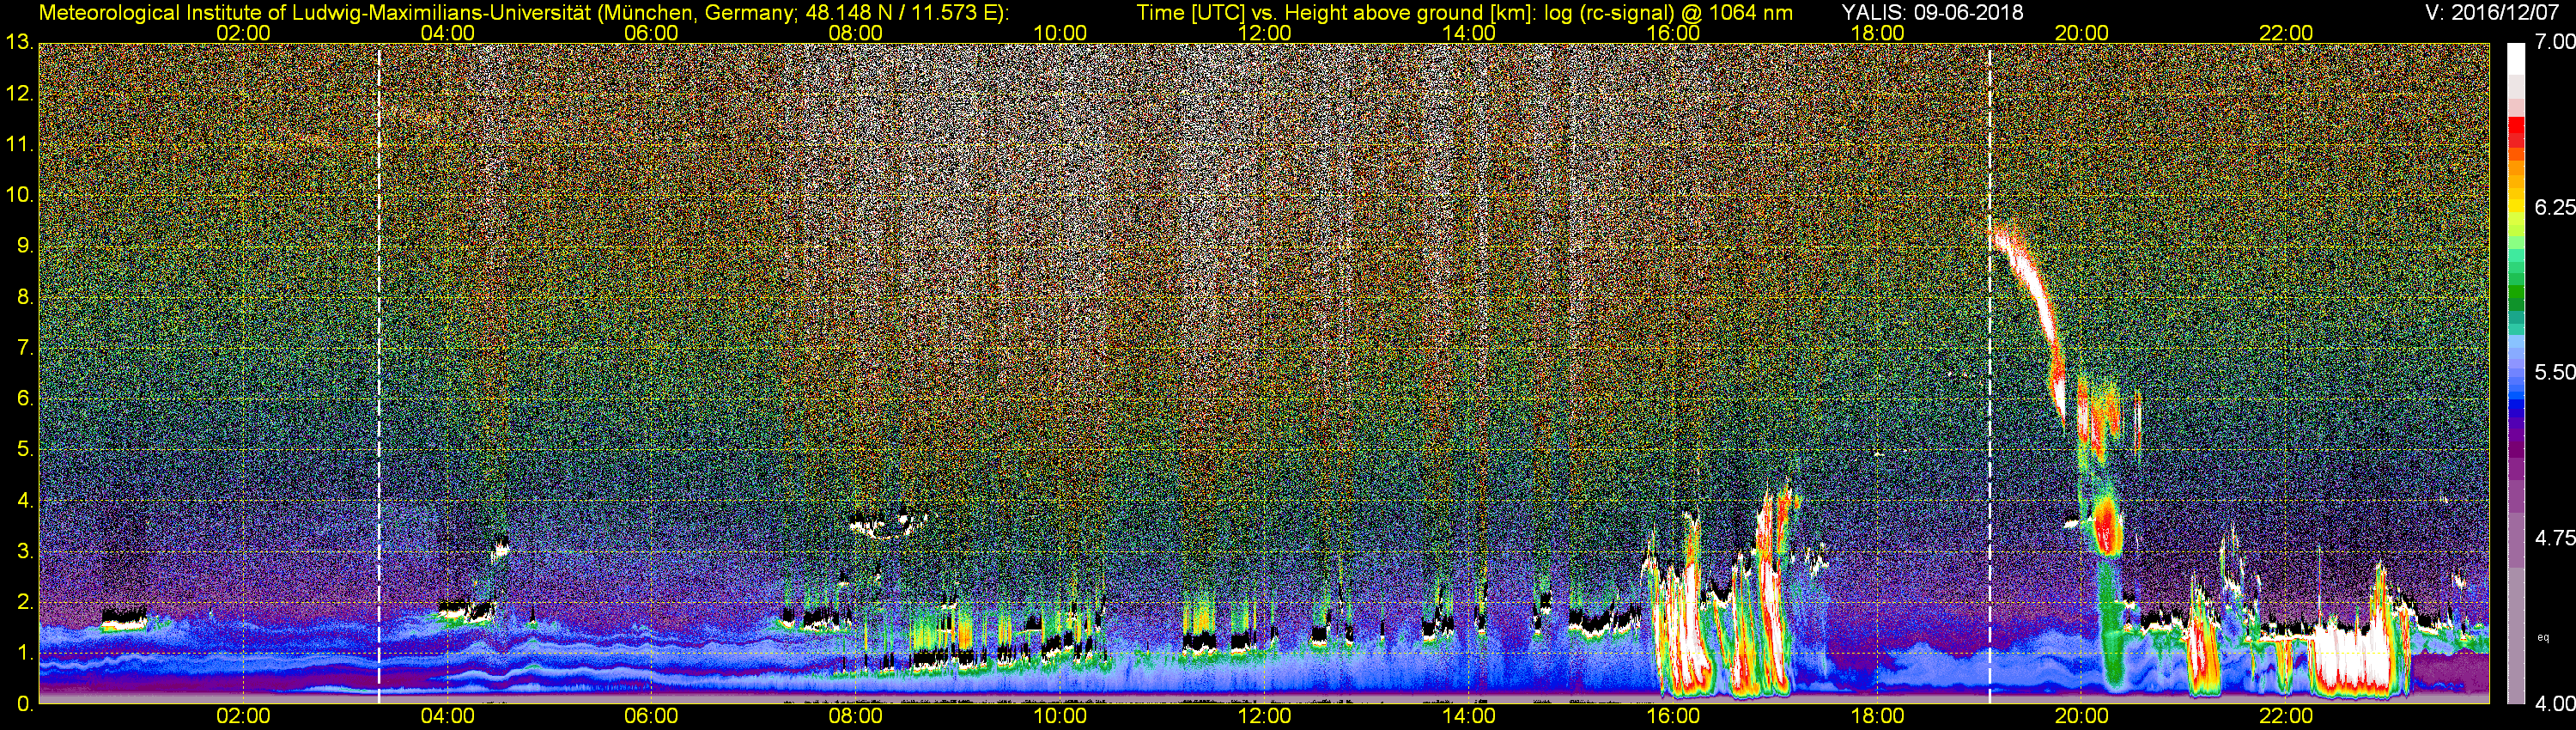Click the "4.00" color scale value

coord(2554,704)
